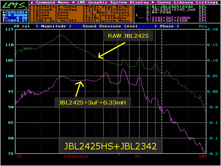Click the -0.2 phase axis value
Viewport: 221px width, 166px height.
click(x=213, y=154)
